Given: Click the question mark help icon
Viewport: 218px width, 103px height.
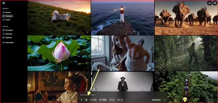Looking at the screenshot, I should point(126,100).
